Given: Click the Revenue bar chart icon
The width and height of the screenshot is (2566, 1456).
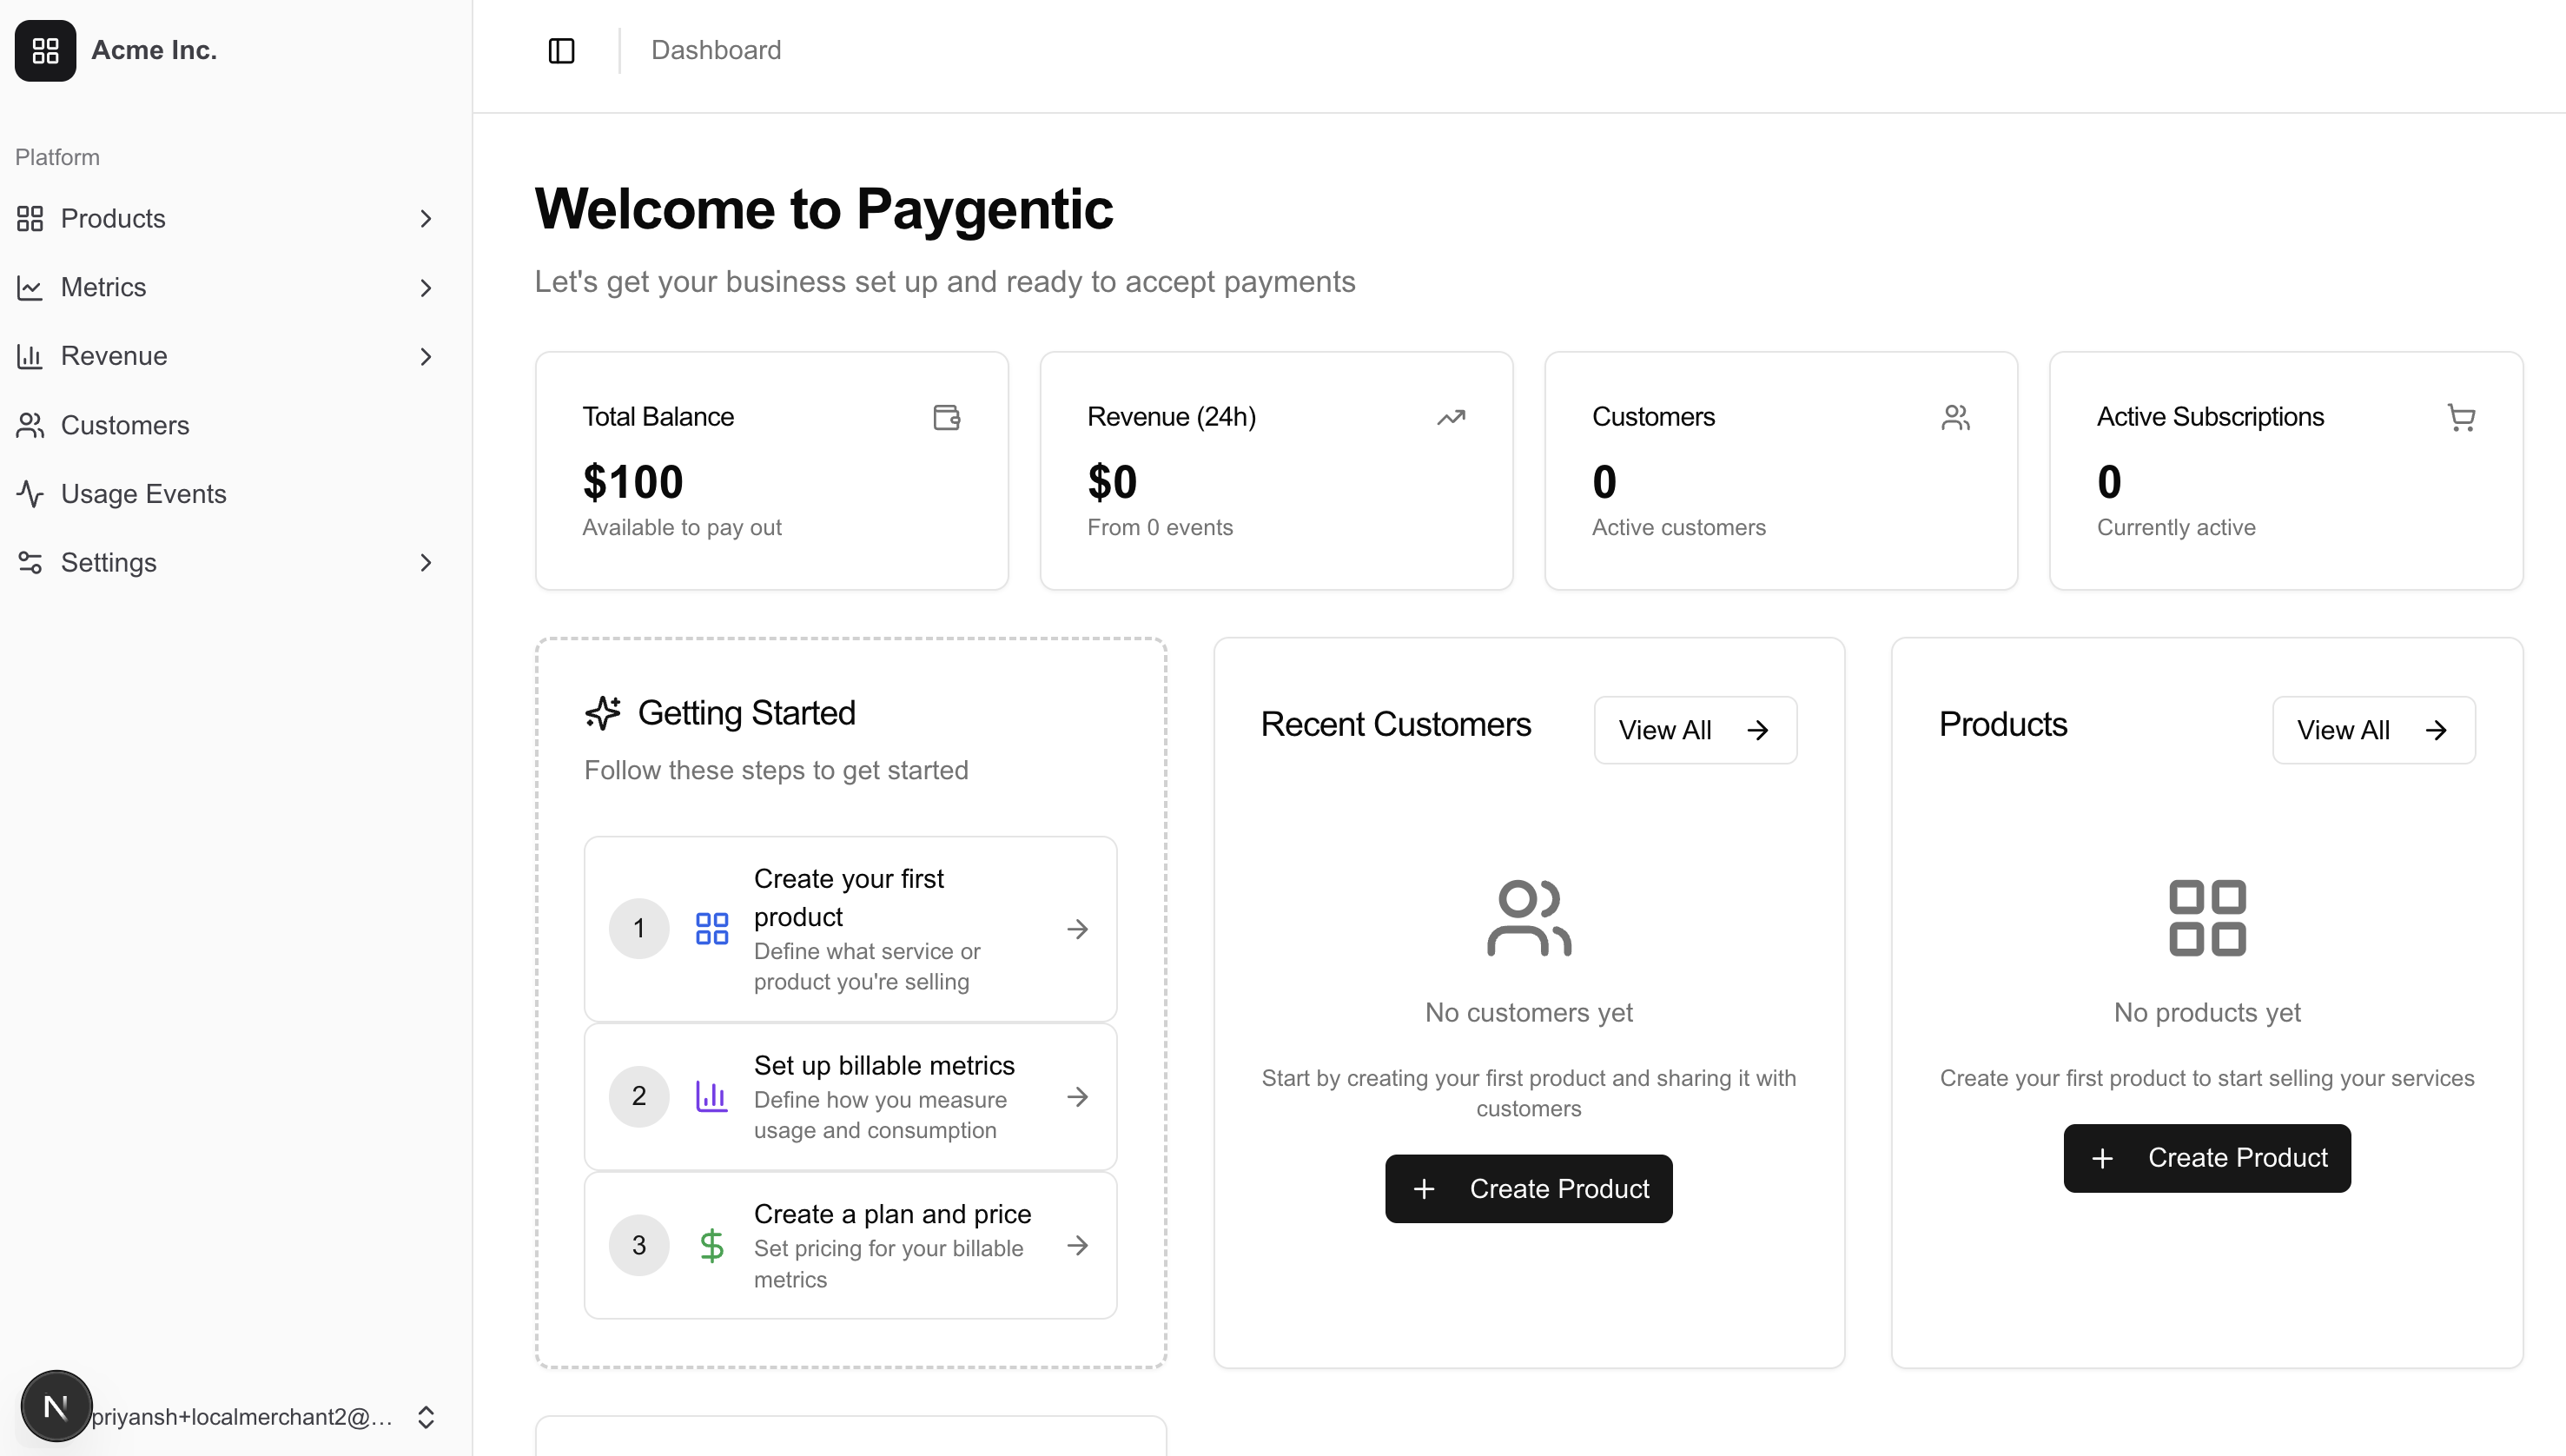Looking at the screenshot, I should click(30, 356).
